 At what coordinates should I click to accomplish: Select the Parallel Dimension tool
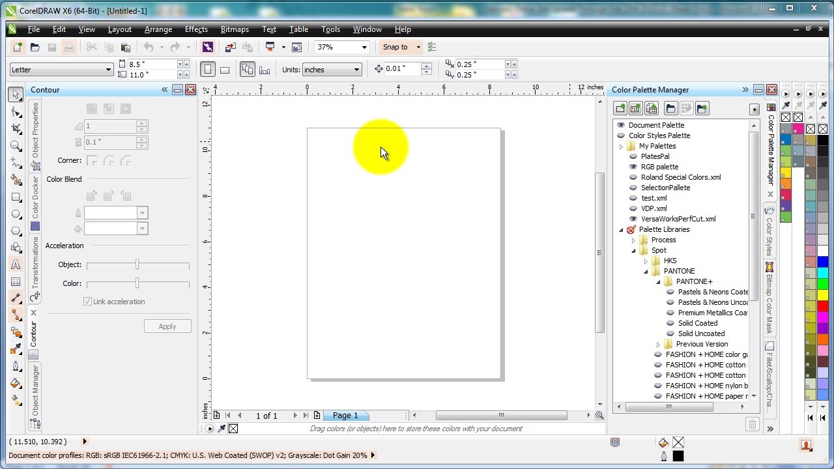click(16, 298)
